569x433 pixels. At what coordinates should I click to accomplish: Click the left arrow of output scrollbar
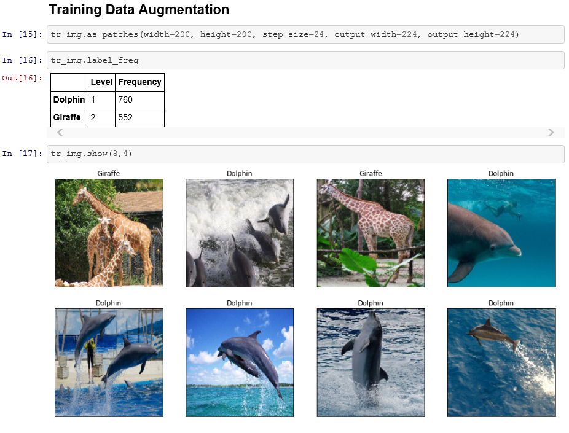click(60, 133)
